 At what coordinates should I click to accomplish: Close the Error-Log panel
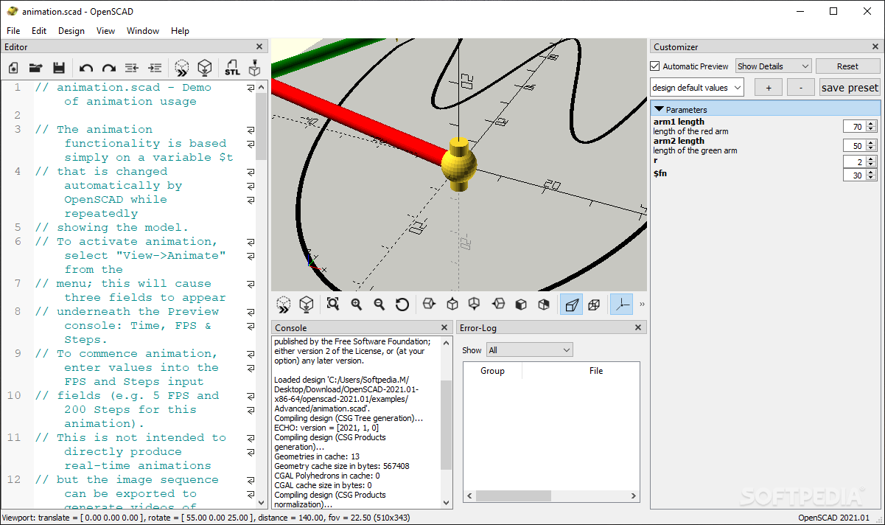click(637, 327)
